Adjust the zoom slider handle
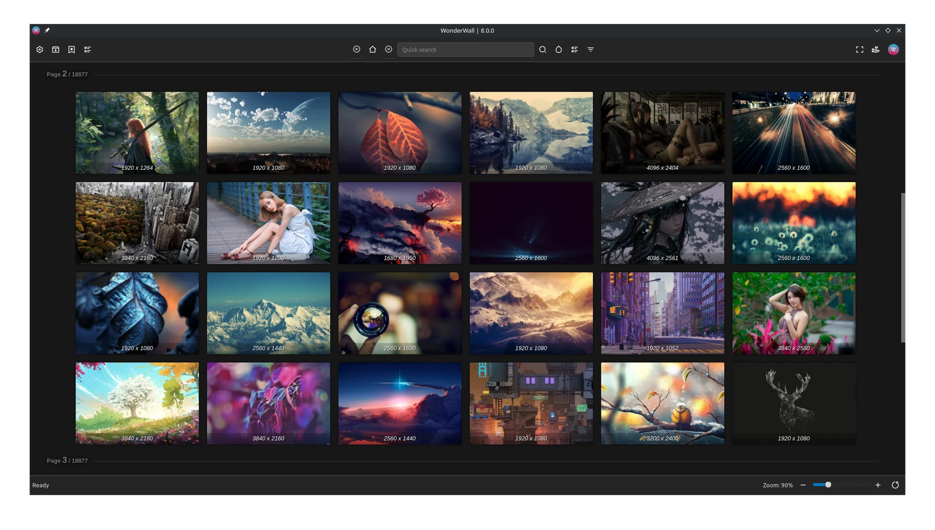 (x=828, y=484)
